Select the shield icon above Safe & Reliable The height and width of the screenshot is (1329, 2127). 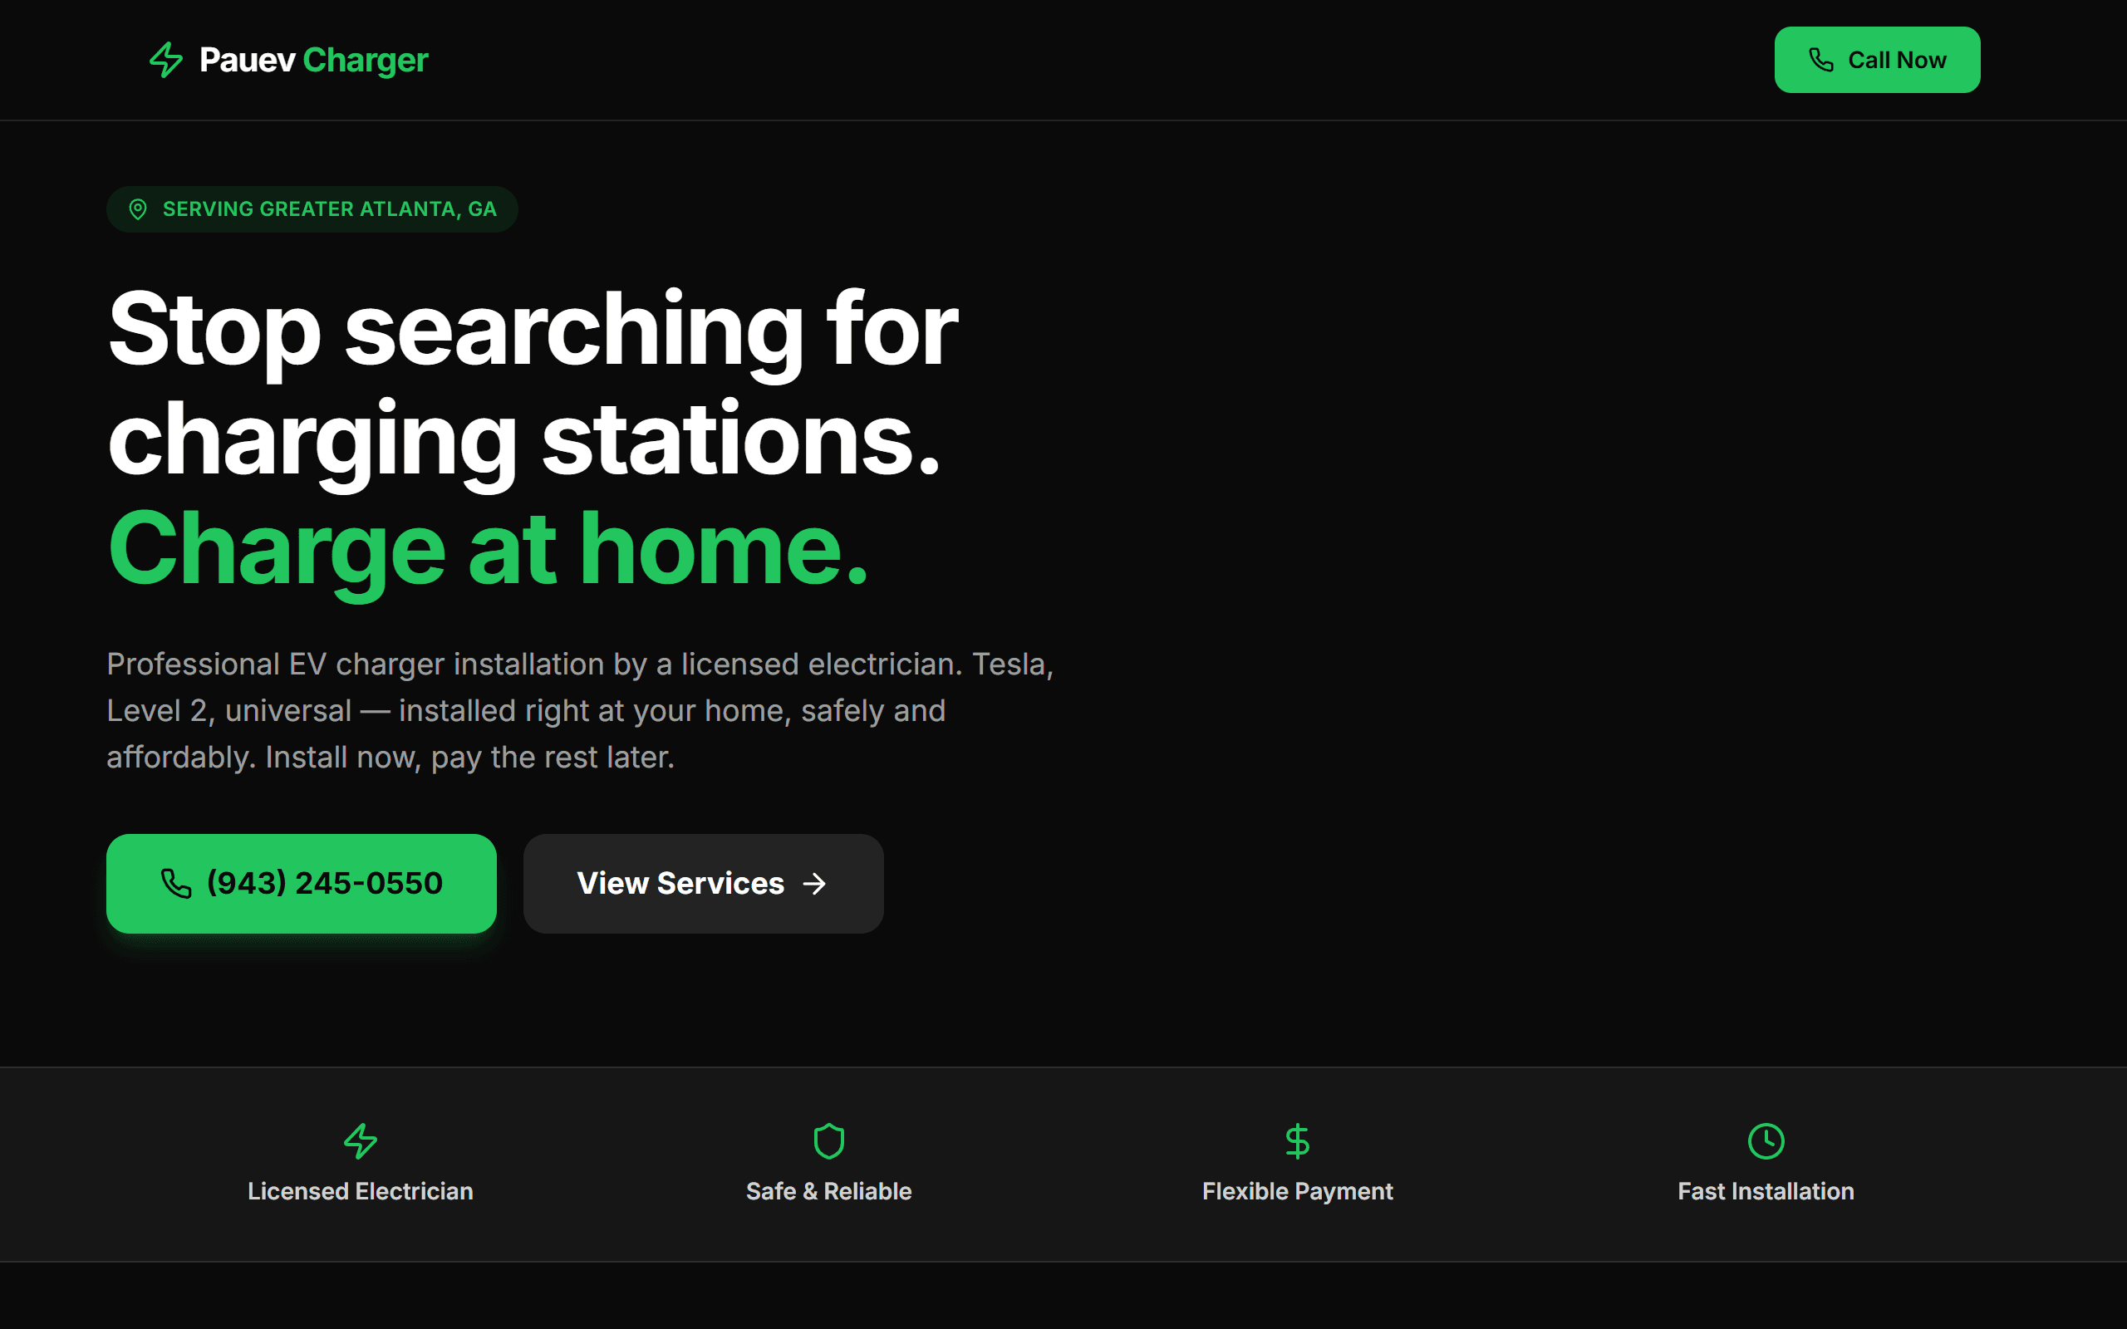[x=829, y=1141]
